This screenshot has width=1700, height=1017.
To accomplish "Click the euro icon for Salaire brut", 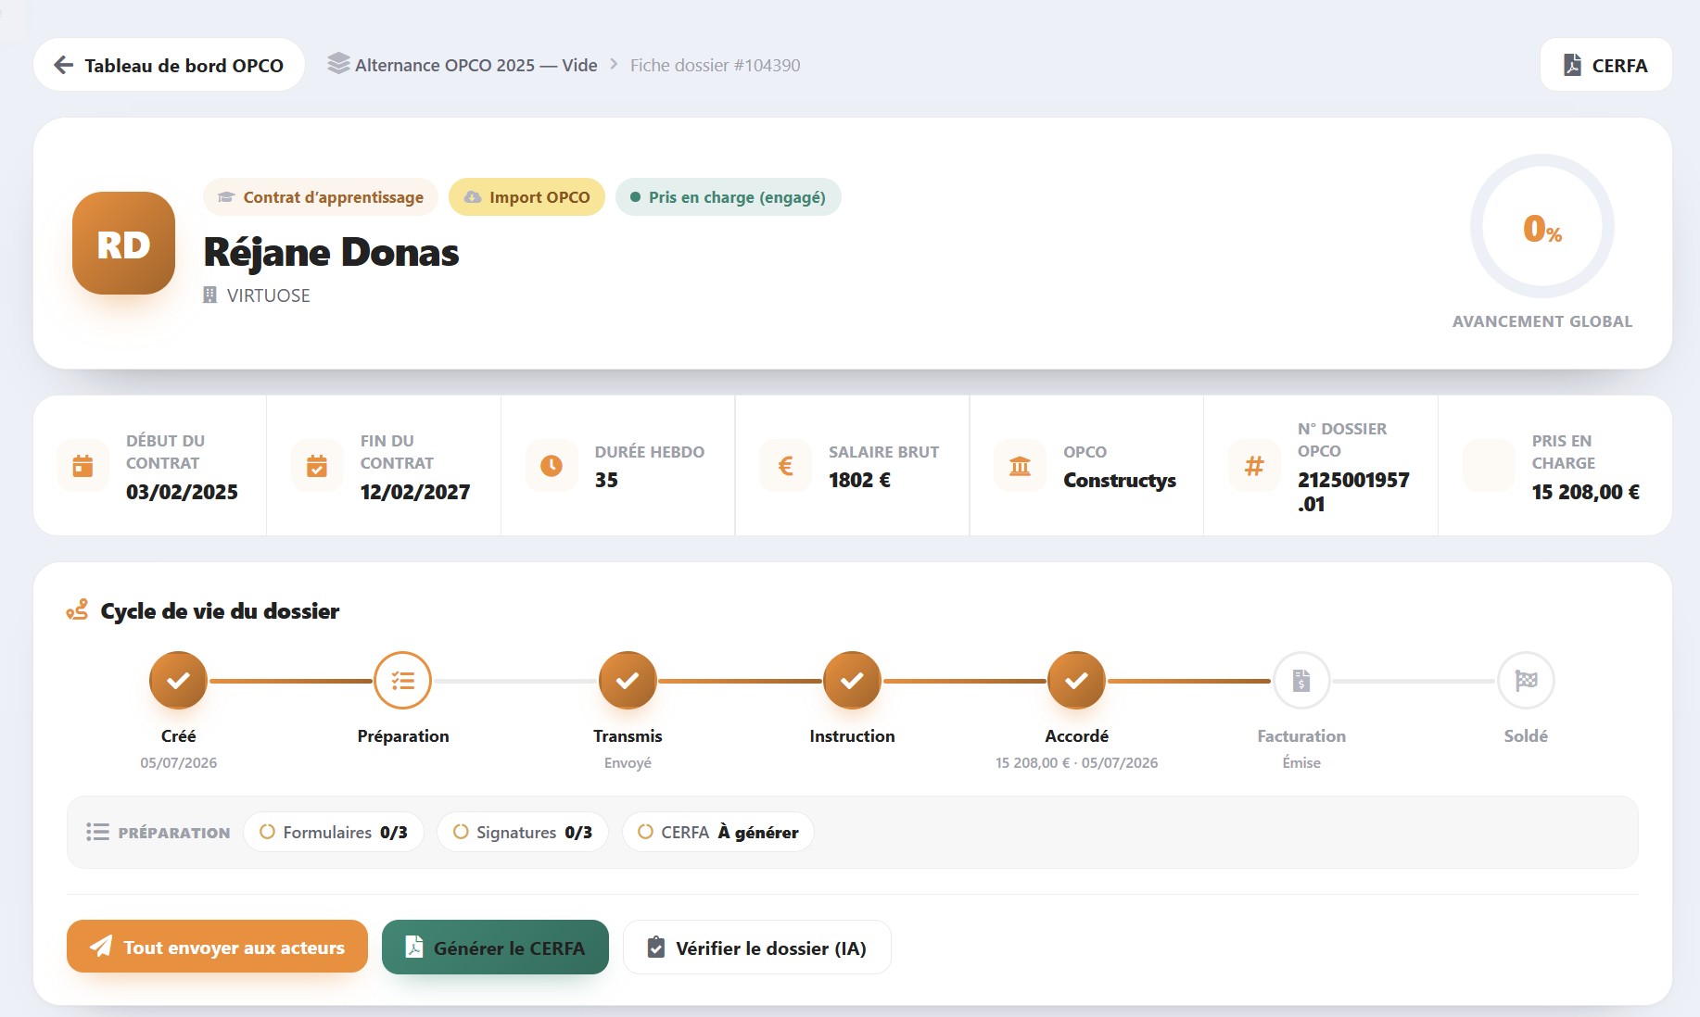I will [786, 466].
